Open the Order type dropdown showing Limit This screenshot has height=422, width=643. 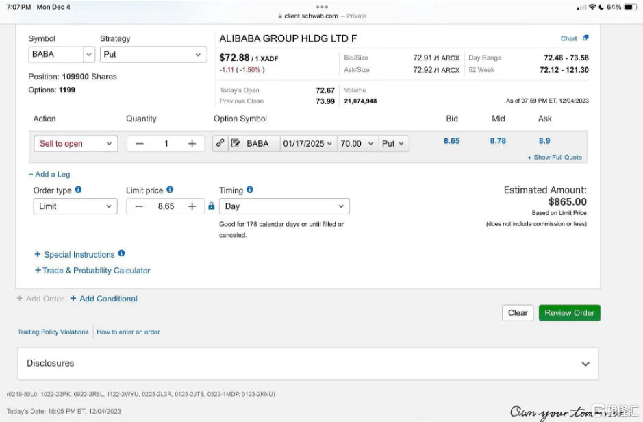tap(75, 206)
